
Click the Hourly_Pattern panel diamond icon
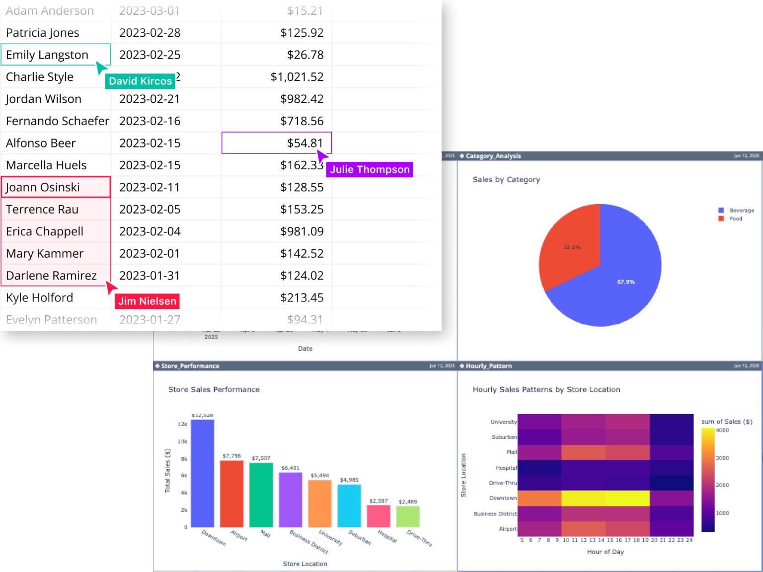coord(461,366)
